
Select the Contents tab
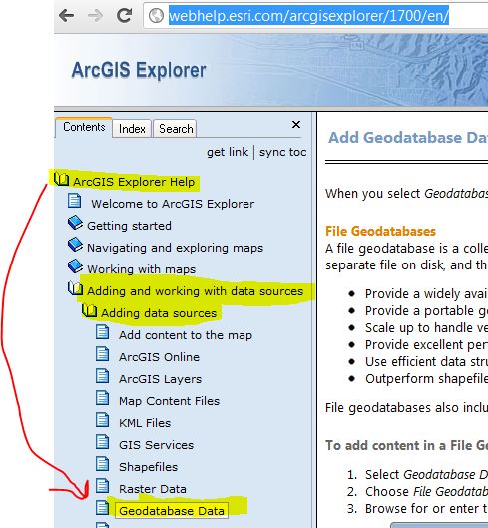[x=84, y=127]
